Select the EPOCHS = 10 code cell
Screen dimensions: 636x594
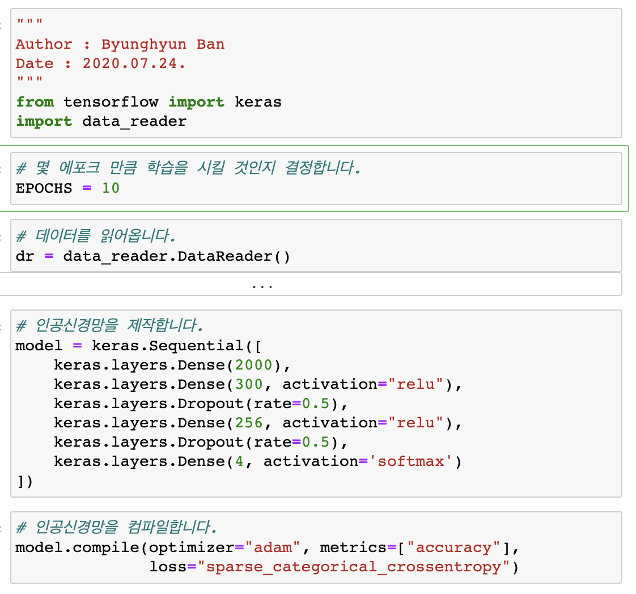316,179
